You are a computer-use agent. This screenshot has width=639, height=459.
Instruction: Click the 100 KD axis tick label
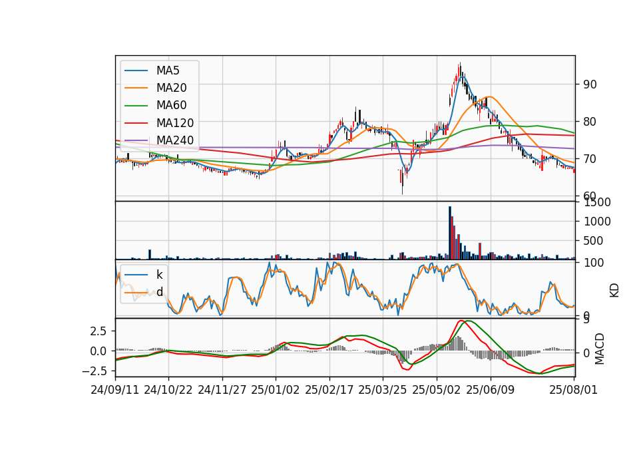[594, 263]
